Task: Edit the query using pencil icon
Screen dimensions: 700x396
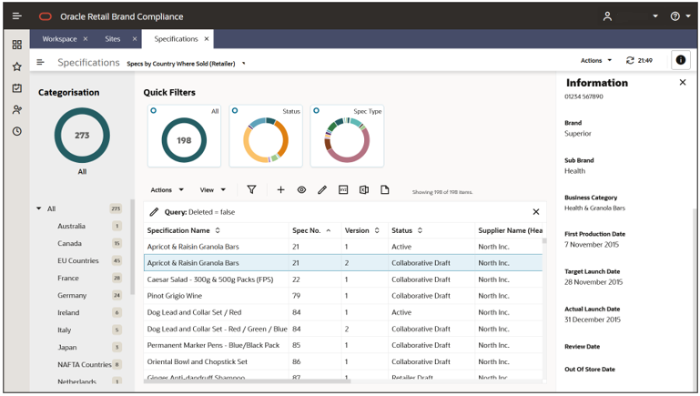Action: click(x=154, y=212)
